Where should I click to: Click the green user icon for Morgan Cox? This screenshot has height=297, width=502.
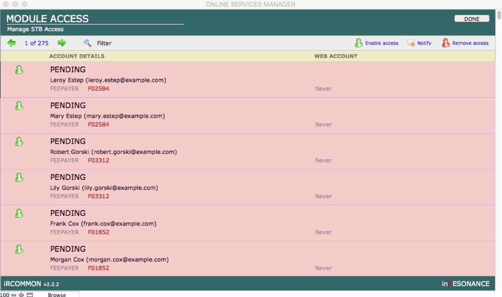19,249
